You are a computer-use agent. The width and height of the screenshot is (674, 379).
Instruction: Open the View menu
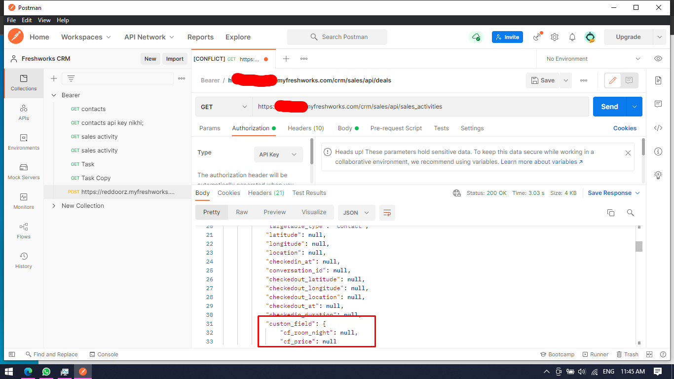click(44, 20)
